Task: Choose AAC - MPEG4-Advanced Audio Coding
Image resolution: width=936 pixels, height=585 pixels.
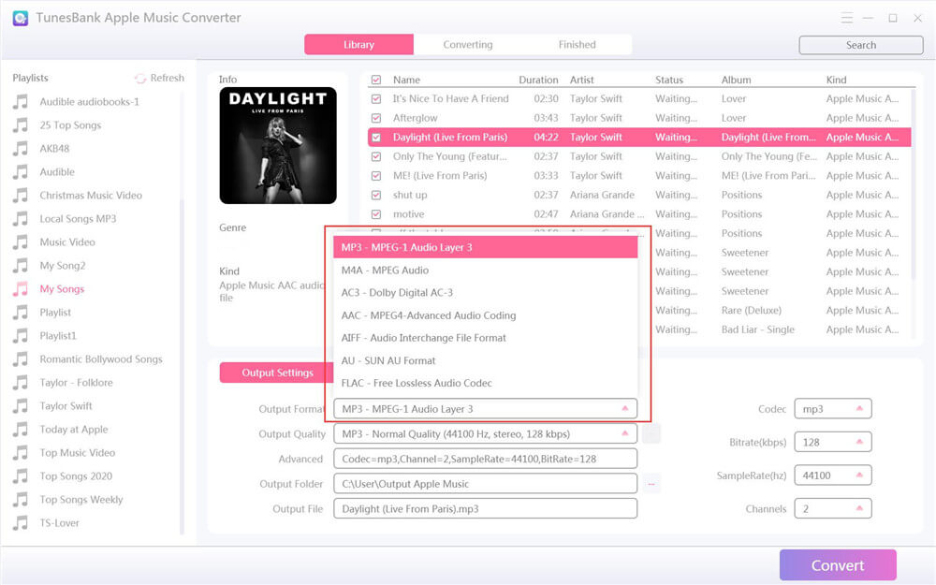Action: (x=485, y=315)
